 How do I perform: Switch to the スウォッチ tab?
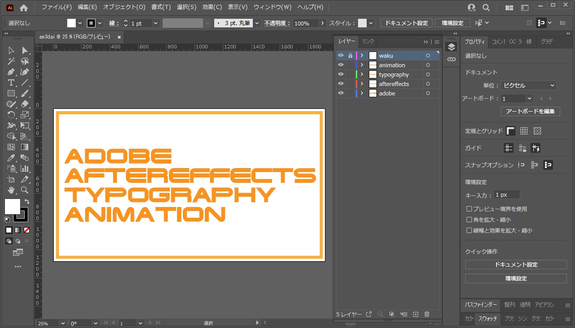pos(488,319)
